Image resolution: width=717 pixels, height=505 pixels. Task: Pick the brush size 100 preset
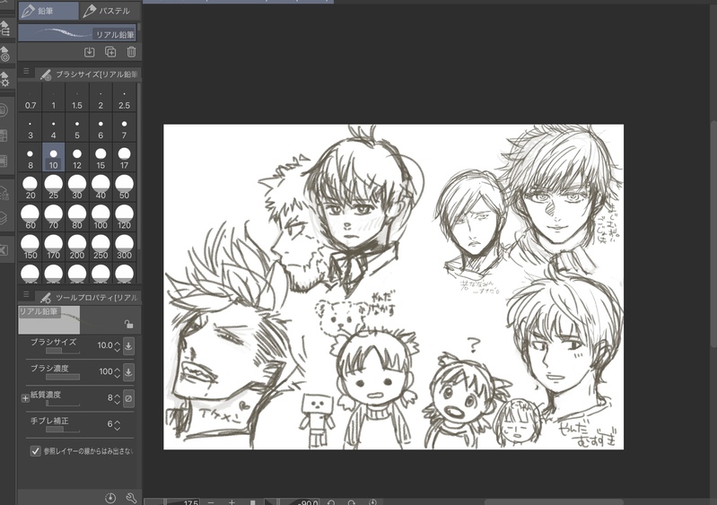coord(101,217)
